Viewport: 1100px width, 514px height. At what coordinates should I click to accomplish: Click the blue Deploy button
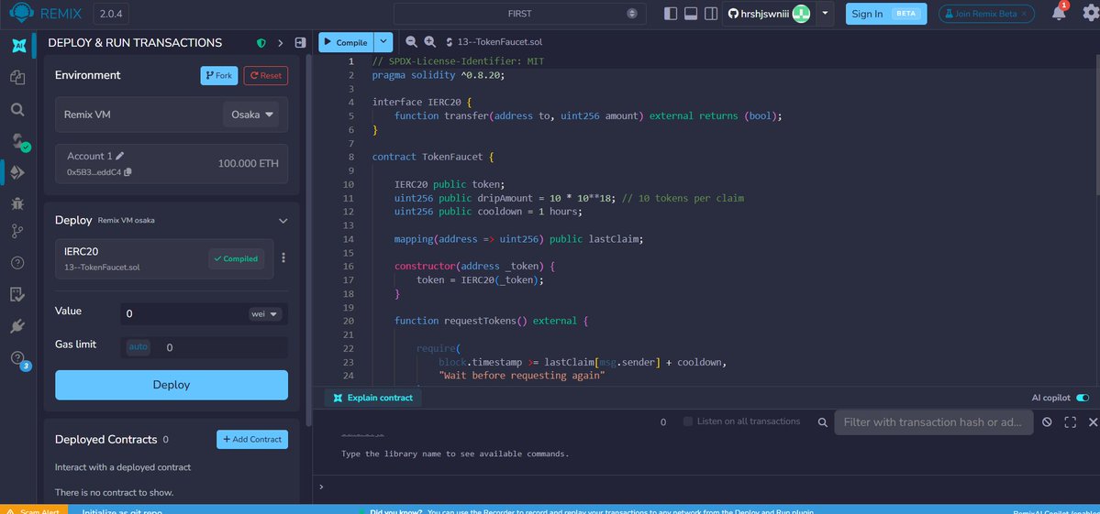[x=172, y=385]
